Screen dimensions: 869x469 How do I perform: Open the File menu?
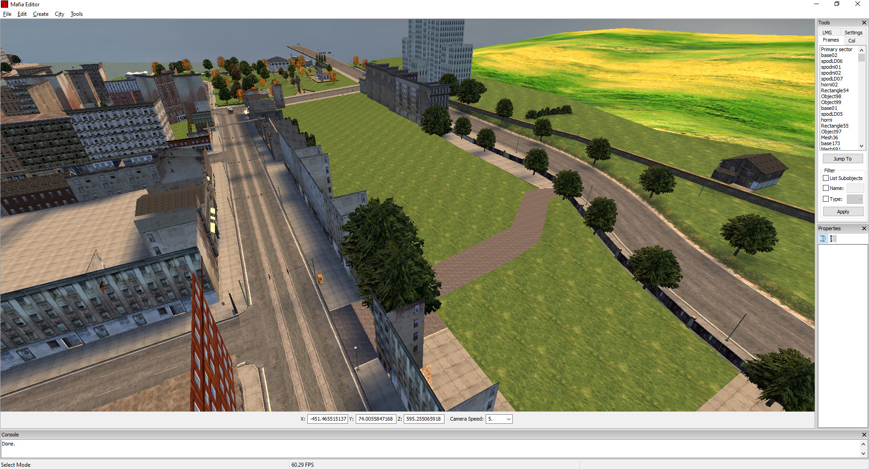(x=7, y=14)
